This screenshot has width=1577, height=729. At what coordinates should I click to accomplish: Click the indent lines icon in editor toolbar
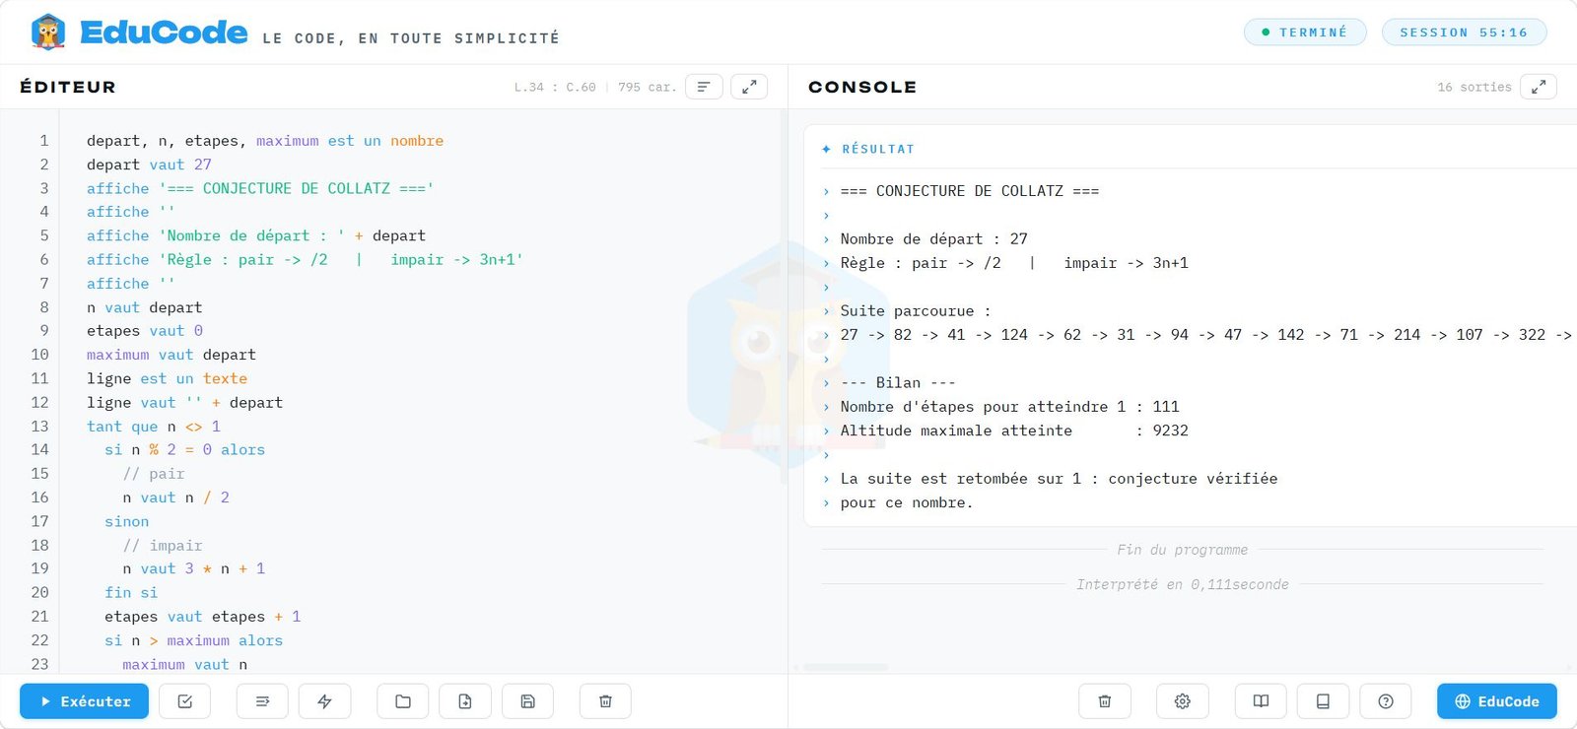point(262,701)
